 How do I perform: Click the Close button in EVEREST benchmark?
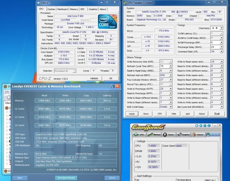[x=112, y=178]
